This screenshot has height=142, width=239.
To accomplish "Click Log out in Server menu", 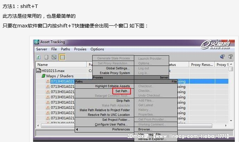I will point(144,68).
